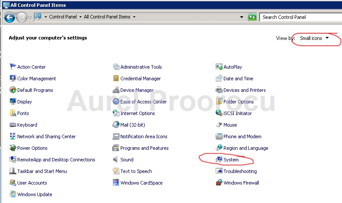
Task: Click the Troubleshooting icon
Action: point(219,171)
